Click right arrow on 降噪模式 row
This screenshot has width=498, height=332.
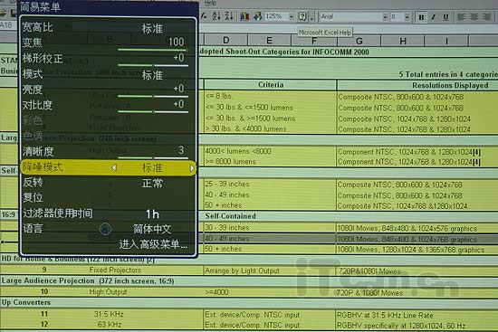coord(192,168)
